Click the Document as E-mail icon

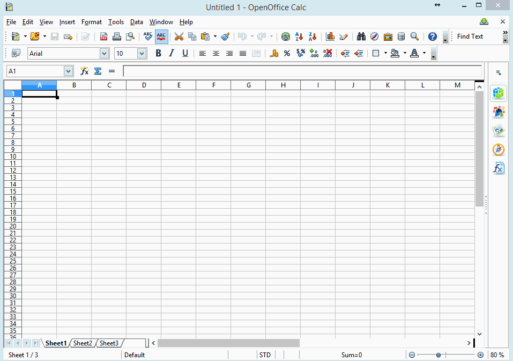click(x=68, y=36)
